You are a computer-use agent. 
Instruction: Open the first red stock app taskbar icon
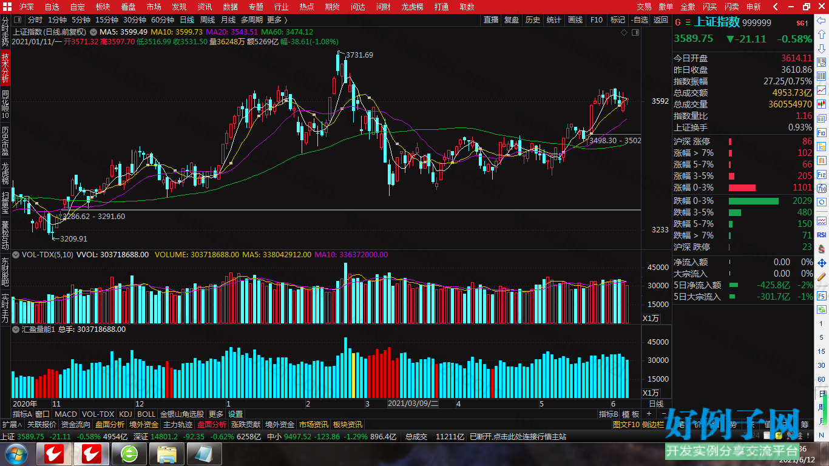(x=54, y=453)
